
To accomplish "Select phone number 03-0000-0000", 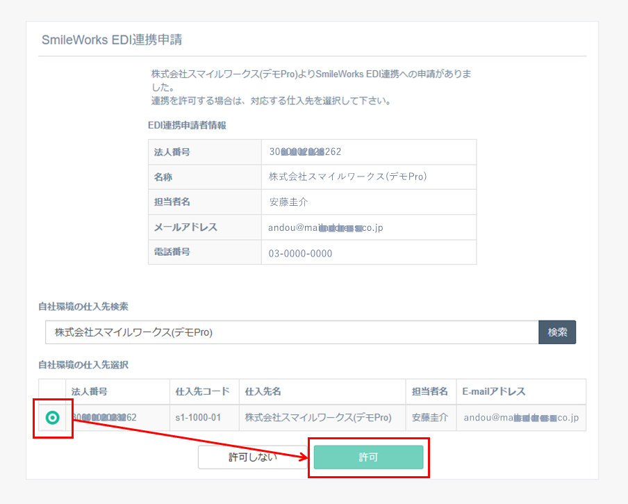I will [x=300, y=253].
